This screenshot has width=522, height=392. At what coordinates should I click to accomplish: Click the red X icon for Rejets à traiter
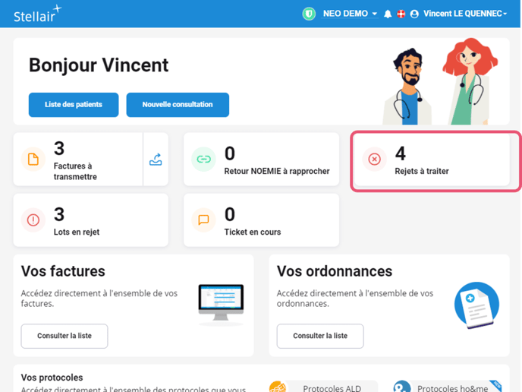374,160
